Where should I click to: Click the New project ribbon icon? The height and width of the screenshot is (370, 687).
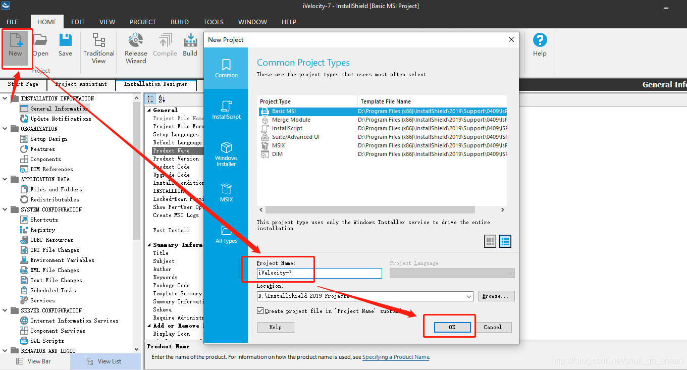tap(15, 45)
